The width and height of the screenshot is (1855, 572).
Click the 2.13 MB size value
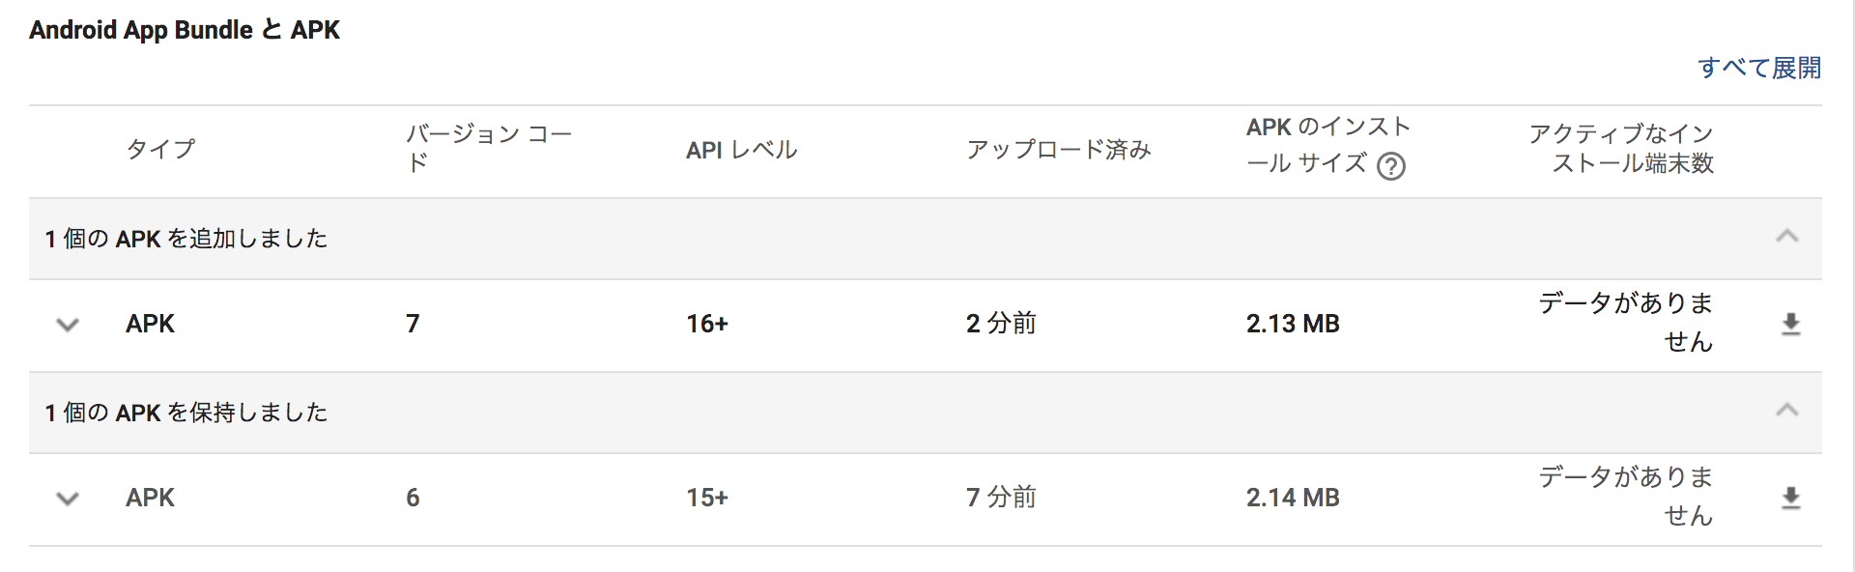coord(1292,324)
